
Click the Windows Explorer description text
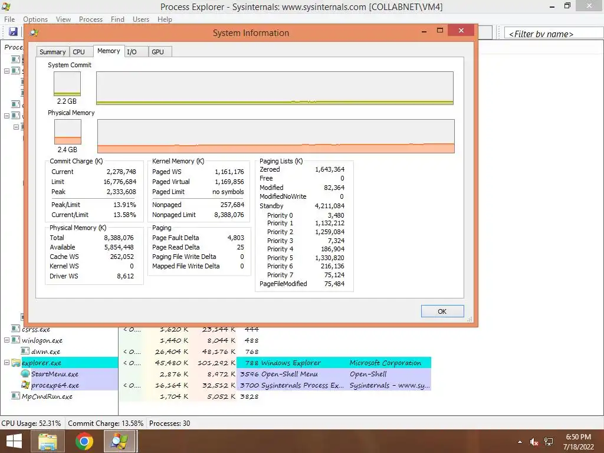coord(291,363)
